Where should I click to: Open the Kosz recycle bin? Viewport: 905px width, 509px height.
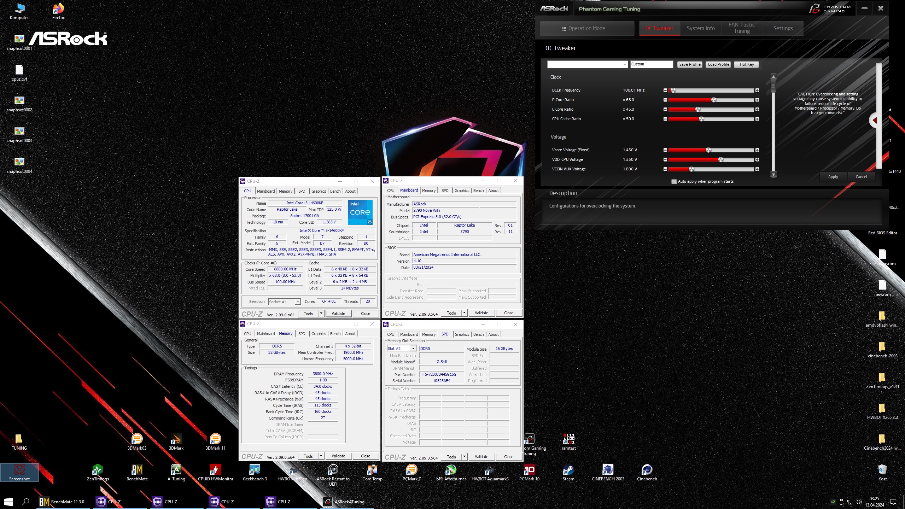coord(882,473)
